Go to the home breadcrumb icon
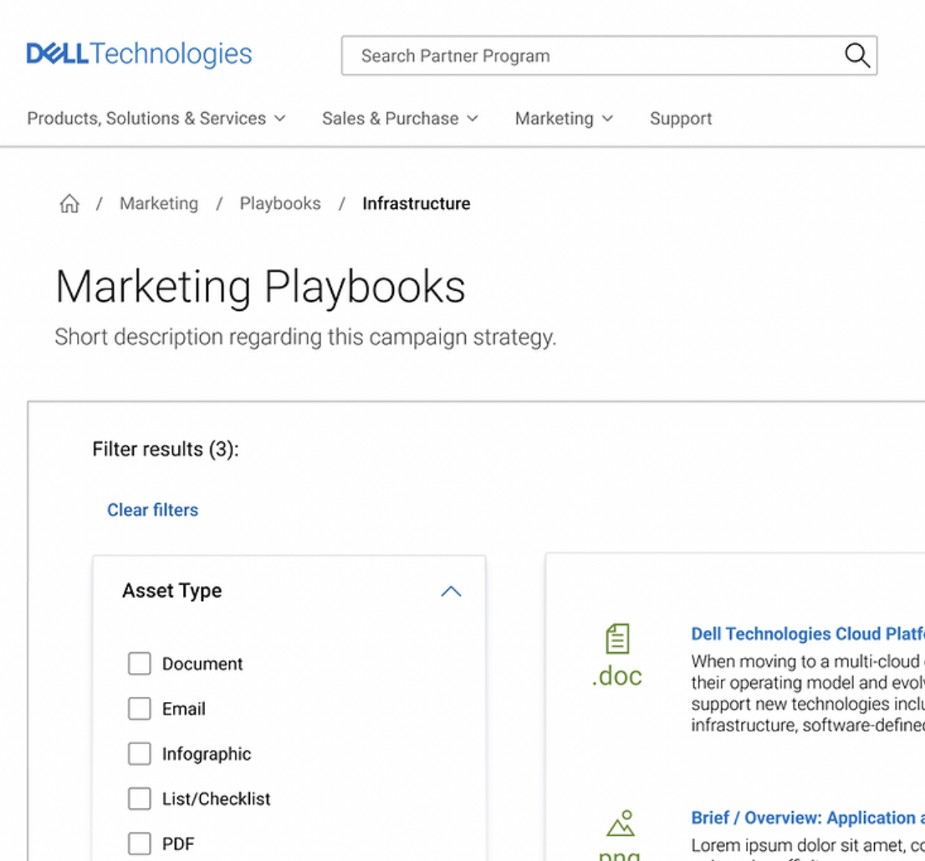Viewport: 925px width, 861px height. pos(69,204)
